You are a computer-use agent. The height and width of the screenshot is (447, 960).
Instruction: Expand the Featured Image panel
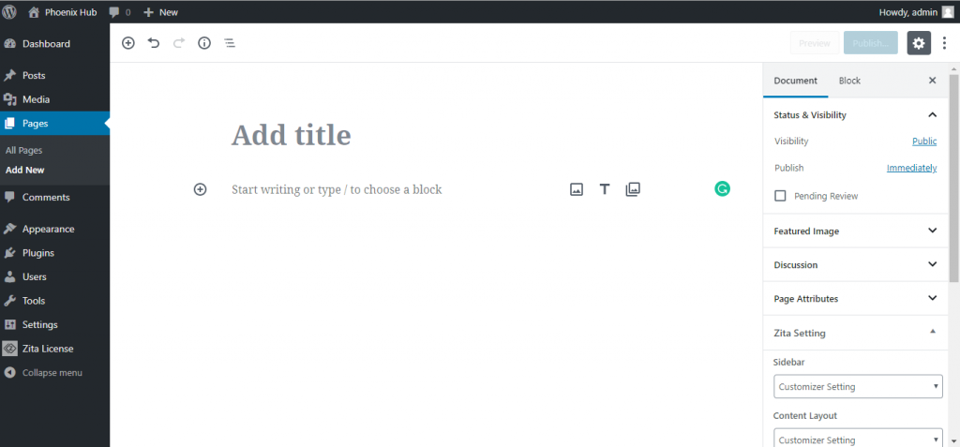(856, 231)
